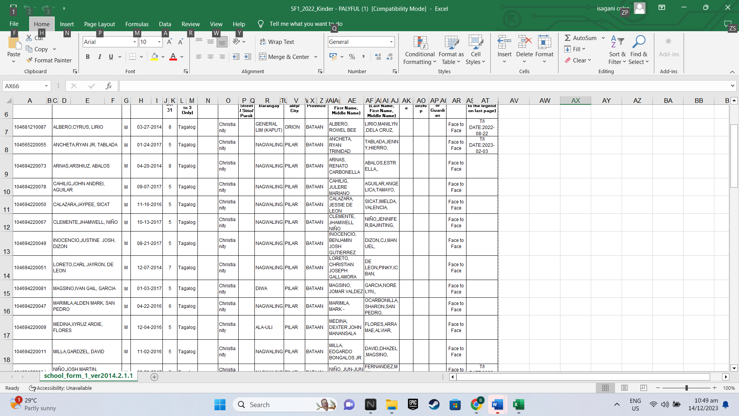Click the Borders icon

coord(132,57)
